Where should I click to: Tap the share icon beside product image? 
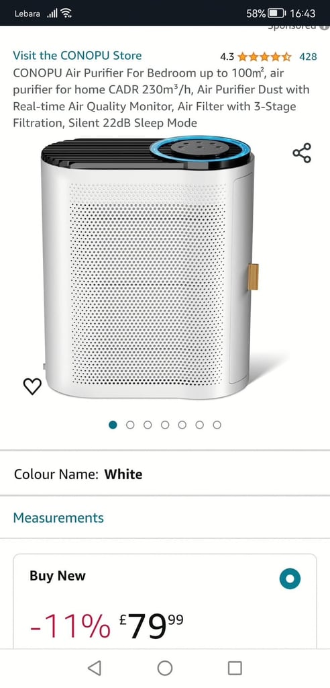302,153
